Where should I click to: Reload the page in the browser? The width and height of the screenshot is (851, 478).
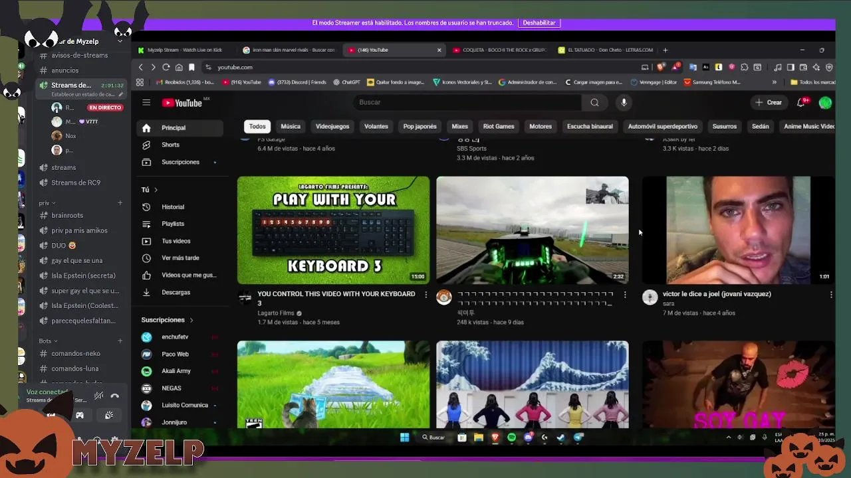coord(166,67)
